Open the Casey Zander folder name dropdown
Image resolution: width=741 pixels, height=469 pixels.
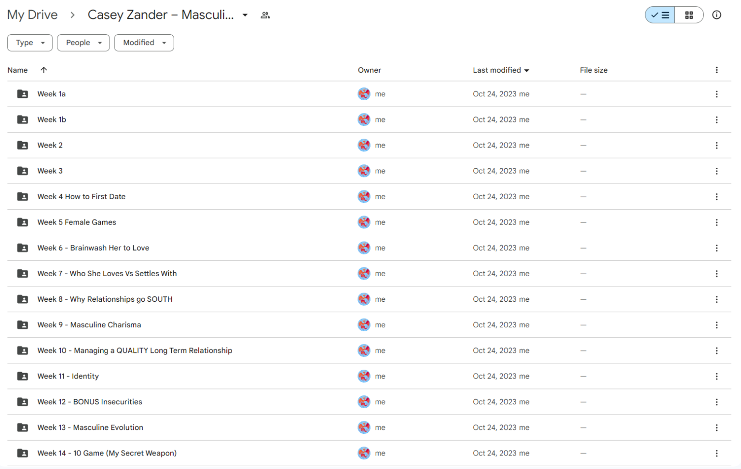pyautogui.click(x=245, y=15)
